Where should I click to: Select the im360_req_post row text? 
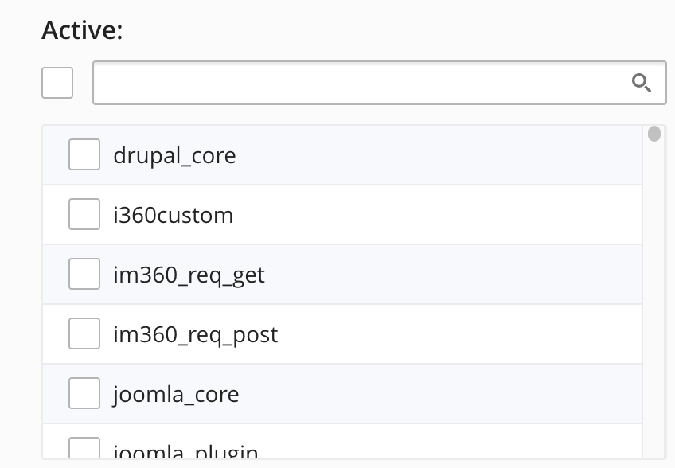[196, 335]
